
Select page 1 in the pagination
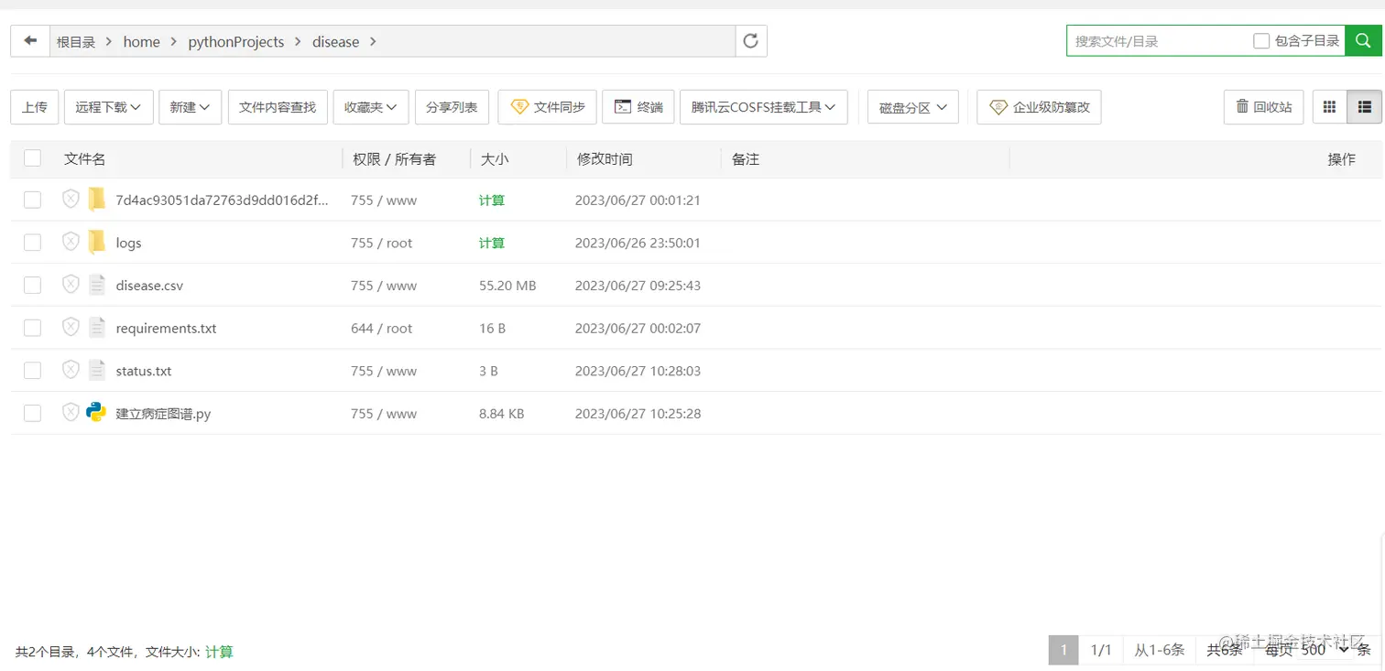click(1063, 650)
